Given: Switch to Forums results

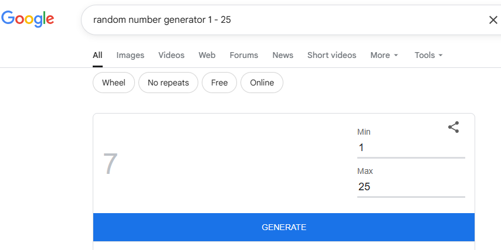Looking at the screenshot, I should (243, 55).
